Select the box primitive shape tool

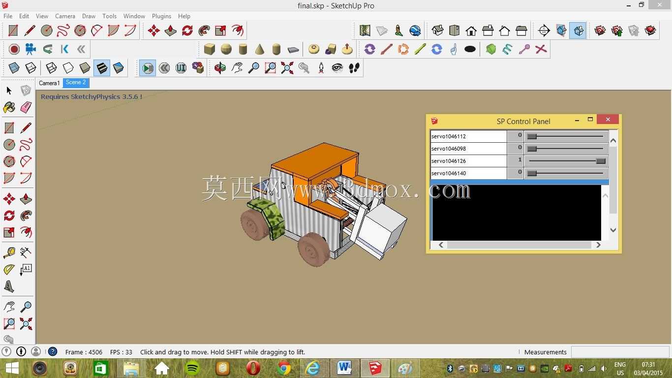(x=210, y=49)
